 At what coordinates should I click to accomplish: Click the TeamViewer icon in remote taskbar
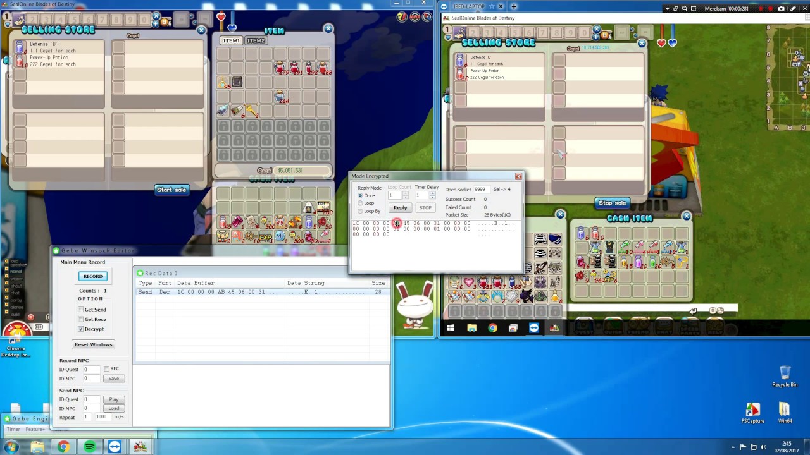click(534, 328)
